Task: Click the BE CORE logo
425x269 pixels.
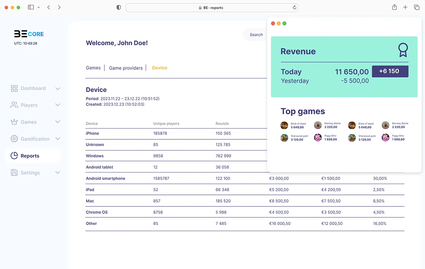Action: [x=29, y=34]
